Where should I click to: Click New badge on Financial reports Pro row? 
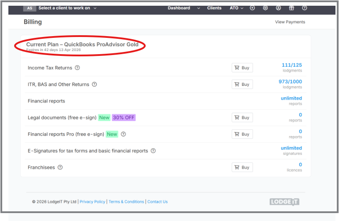coord(112,134)
